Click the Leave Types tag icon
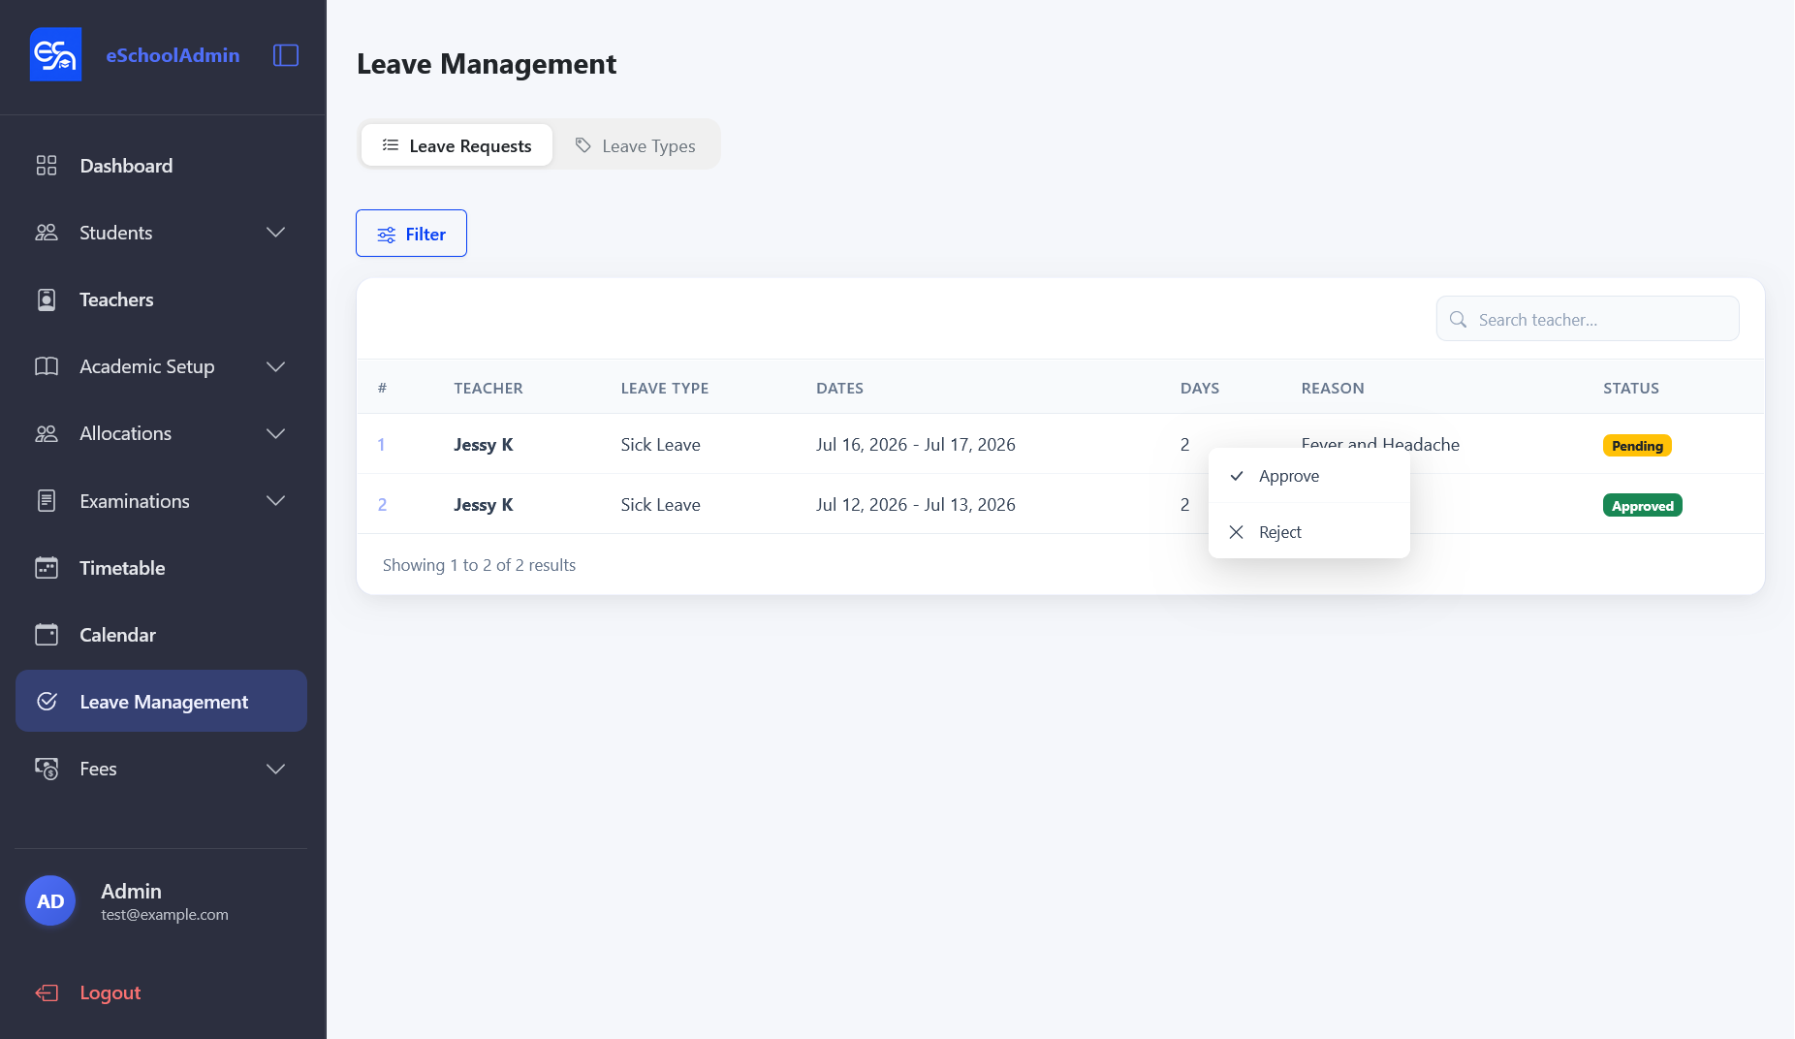The width and height of the screenshot is (1795, 1039). 583,145
